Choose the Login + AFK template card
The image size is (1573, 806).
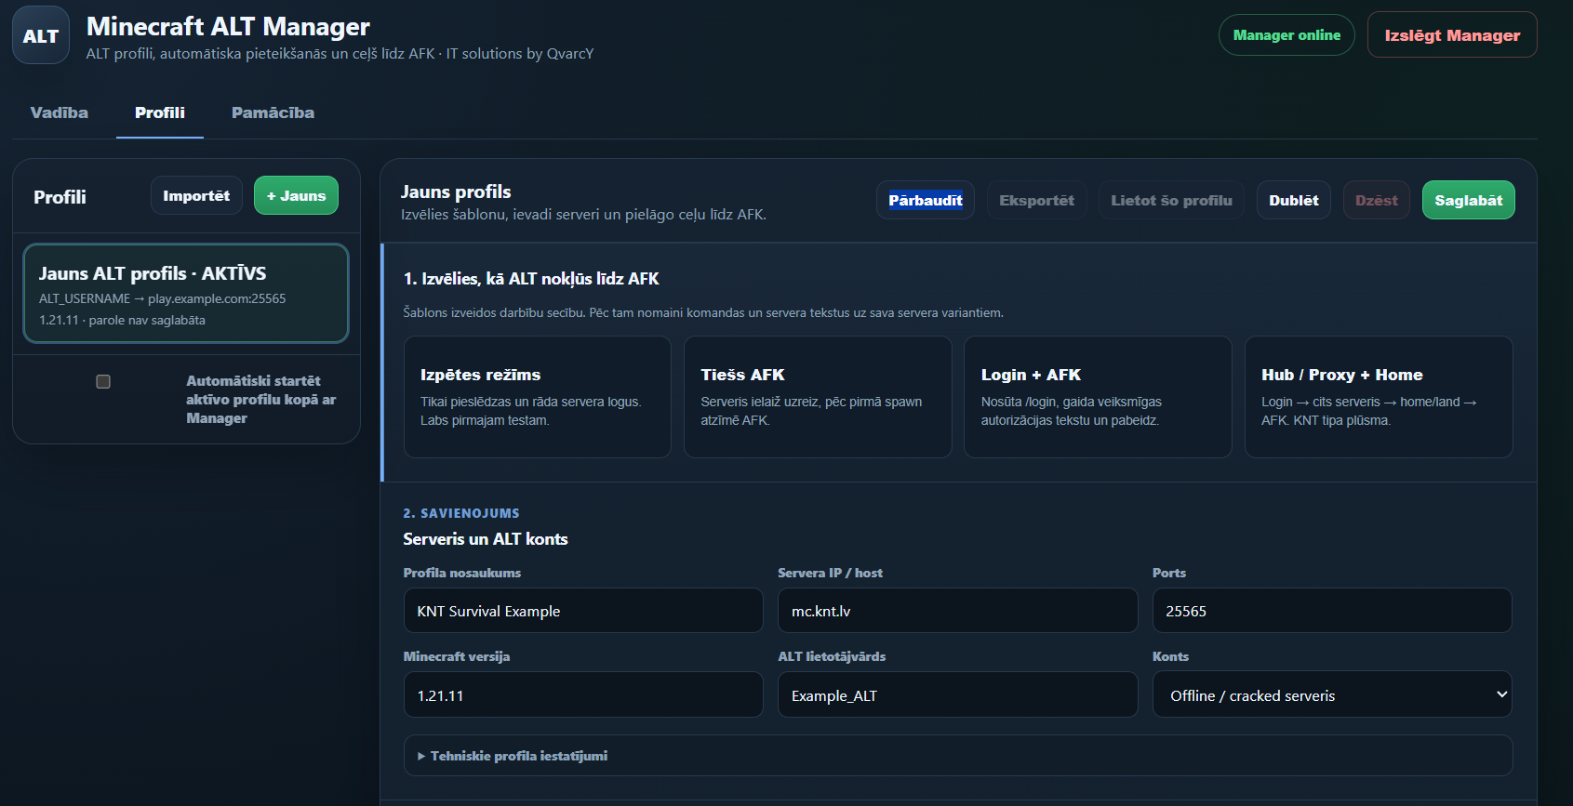click(1098, 397)
